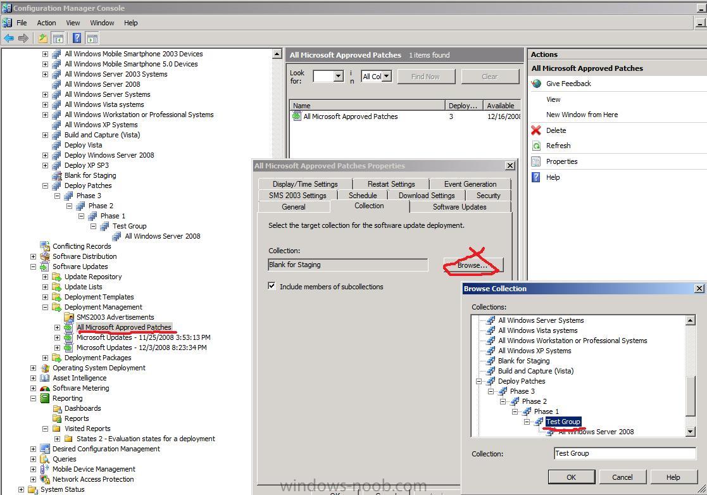Viewport: 707px width, 495px height.
Task: Click the Find Now button
Action: pyautogui.click(x=426, y=77)
